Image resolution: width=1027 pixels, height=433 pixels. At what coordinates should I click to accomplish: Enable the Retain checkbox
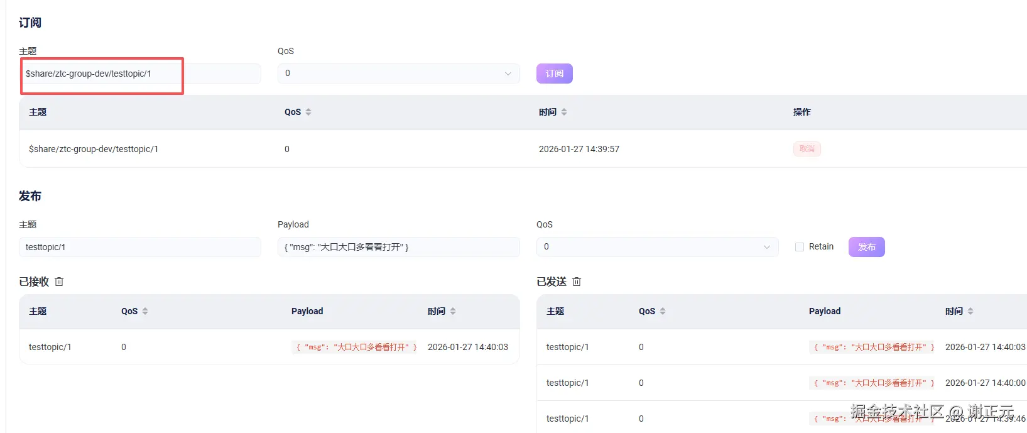[800, 247]
